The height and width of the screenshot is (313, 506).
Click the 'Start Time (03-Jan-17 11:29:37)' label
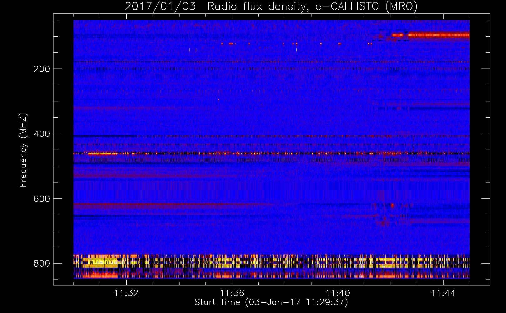point(271,302)
